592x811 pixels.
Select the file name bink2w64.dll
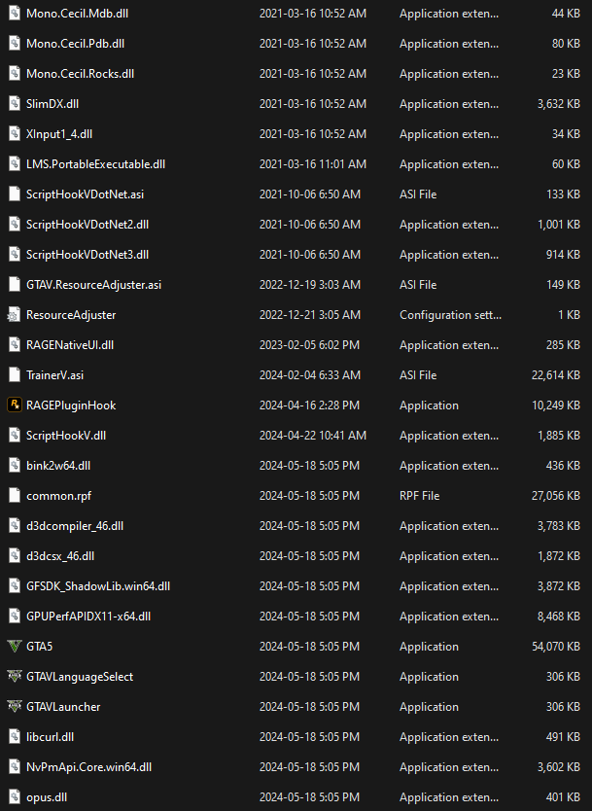point(58,466)
